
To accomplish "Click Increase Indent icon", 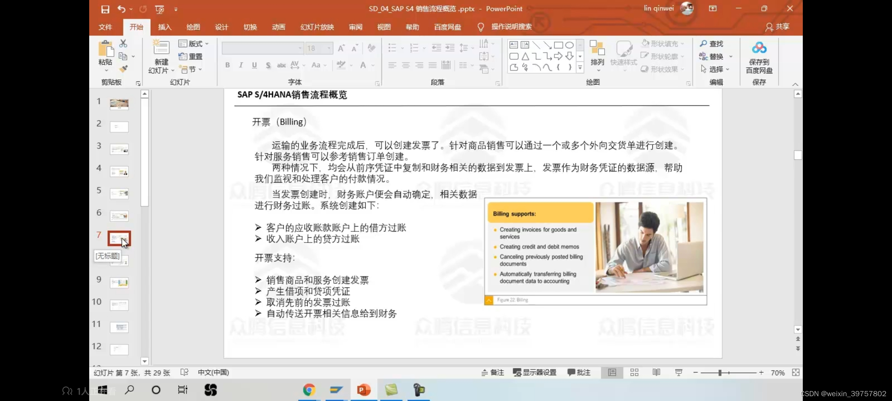I will 450,48.
